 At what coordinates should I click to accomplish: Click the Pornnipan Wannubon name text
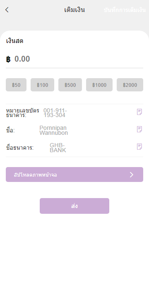pos(54,130)
